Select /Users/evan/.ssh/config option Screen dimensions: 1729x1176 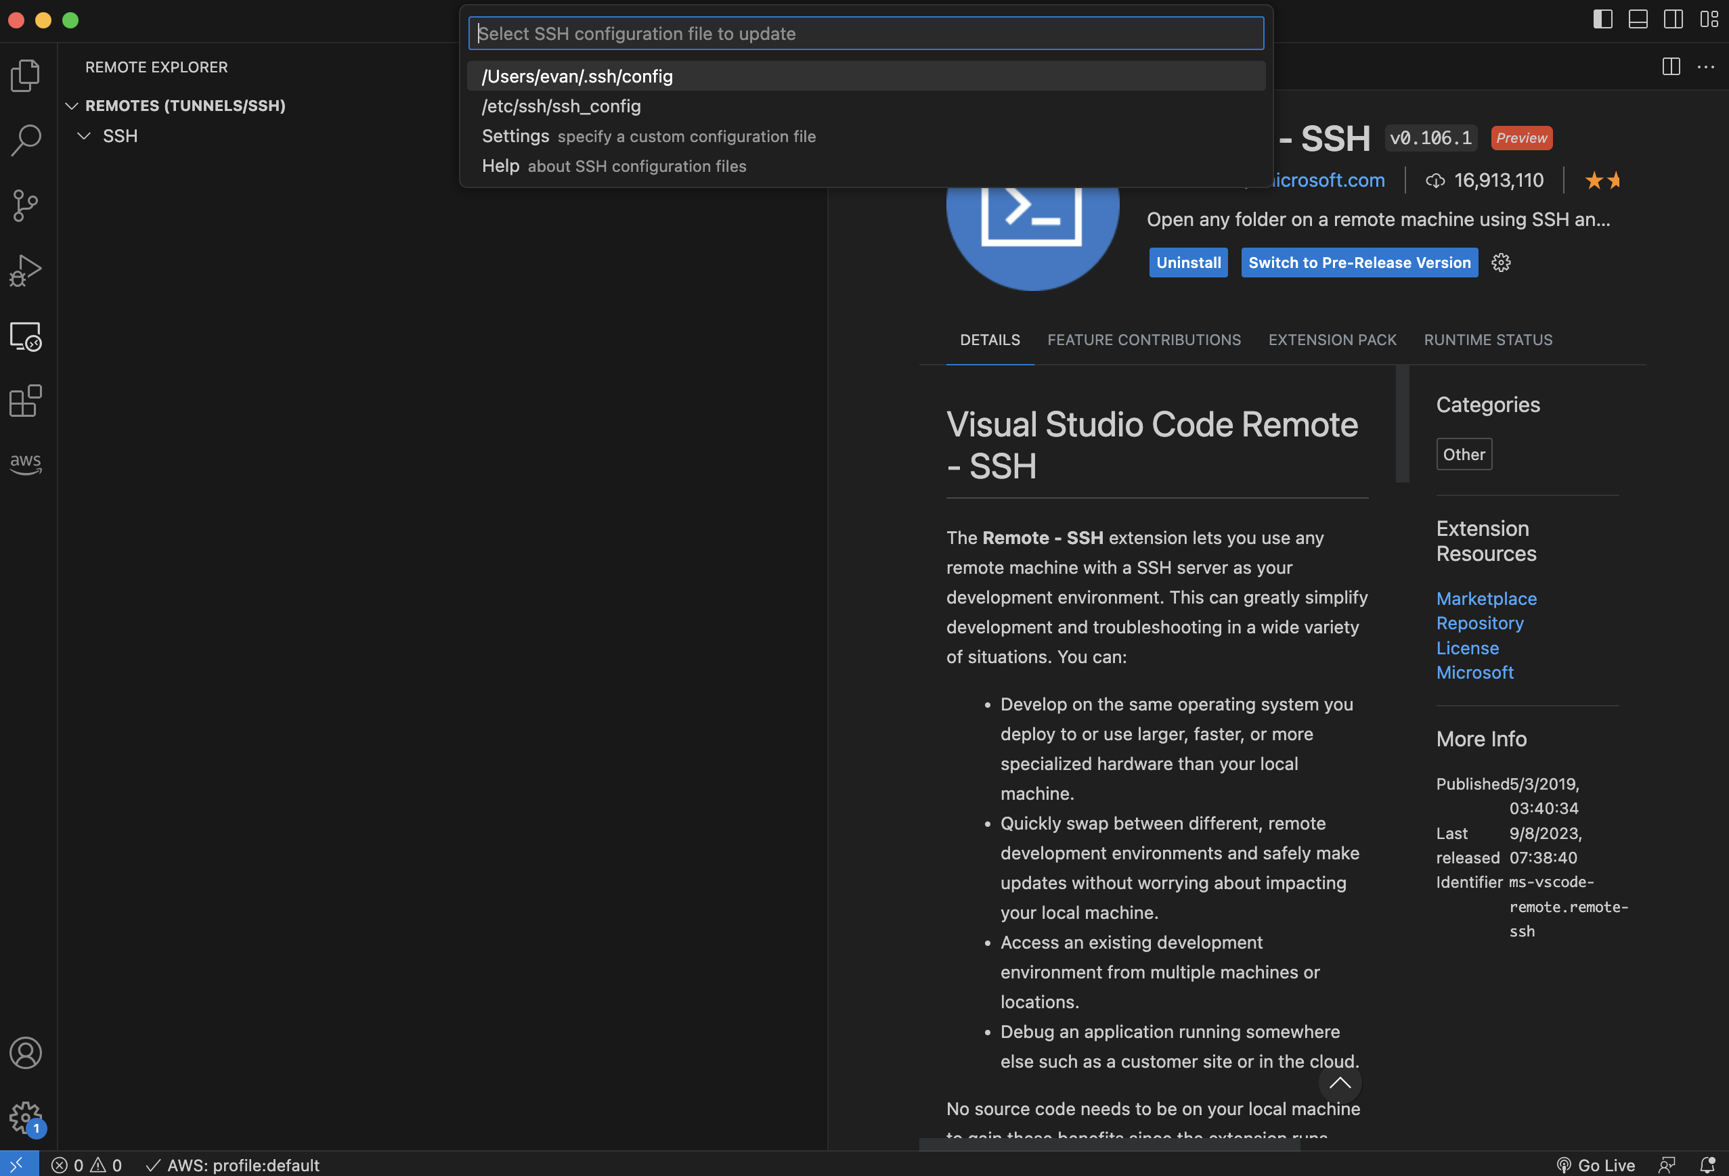[866, 76]
